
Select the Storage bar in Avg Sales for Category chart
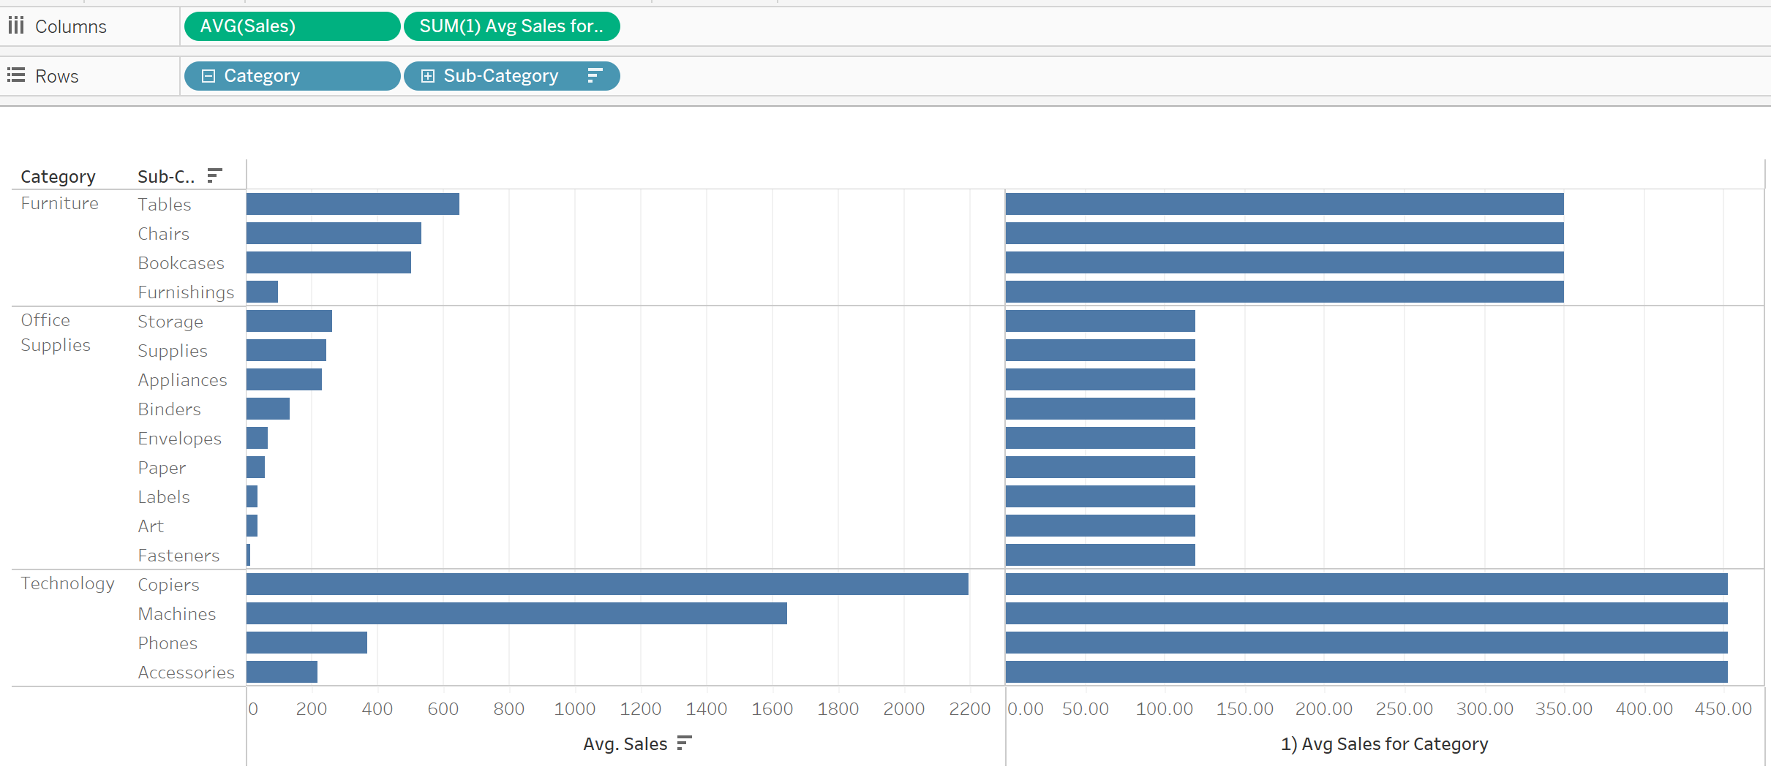pyautogui.click(x=1100, y=321)
